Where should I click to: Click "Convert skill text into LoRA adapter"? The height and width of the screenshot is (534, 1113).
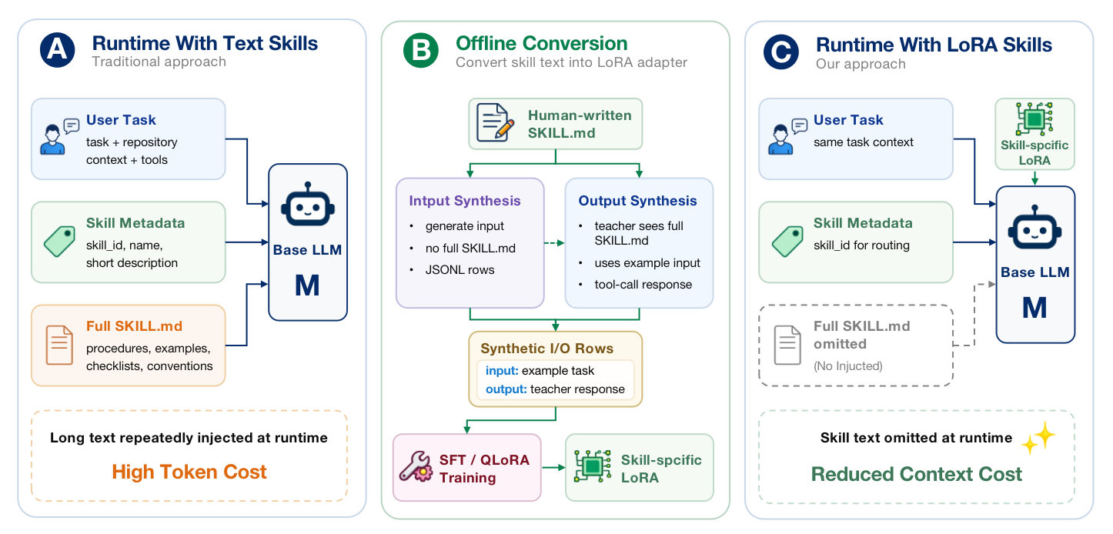click(x=571, y=62)
